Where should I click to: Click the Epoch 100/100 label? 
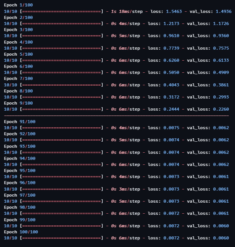coord(21,232)
